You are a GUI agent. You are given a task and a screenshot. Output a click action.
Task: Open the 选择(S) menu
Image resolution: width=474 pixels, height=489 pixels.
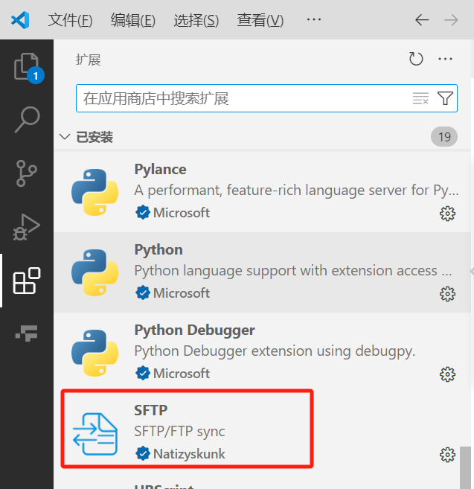[x=196, y=20]
